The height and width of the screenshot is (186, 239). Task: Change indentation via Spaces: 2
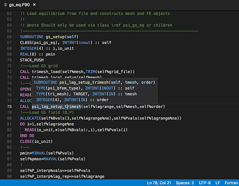pos(185,183)
